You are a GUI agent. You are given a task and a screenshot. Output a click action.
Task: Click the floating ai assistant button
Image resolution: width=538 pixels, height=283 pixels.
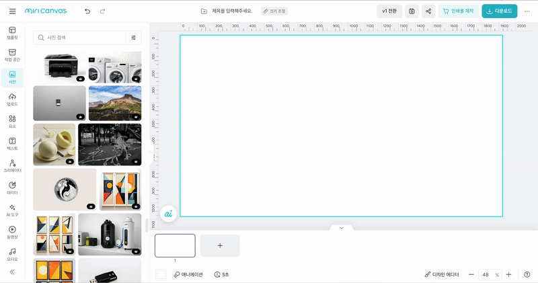coord(169,213)
